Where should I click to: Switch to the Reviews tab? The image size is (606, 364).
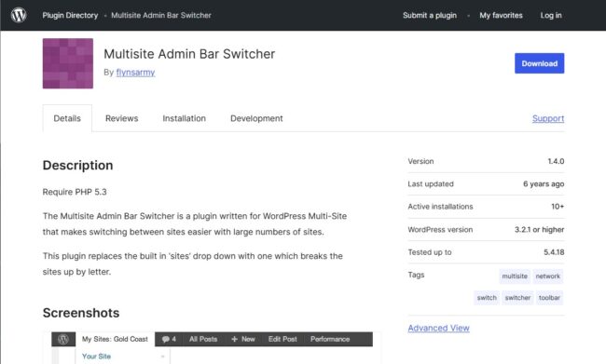coord(122,118)
